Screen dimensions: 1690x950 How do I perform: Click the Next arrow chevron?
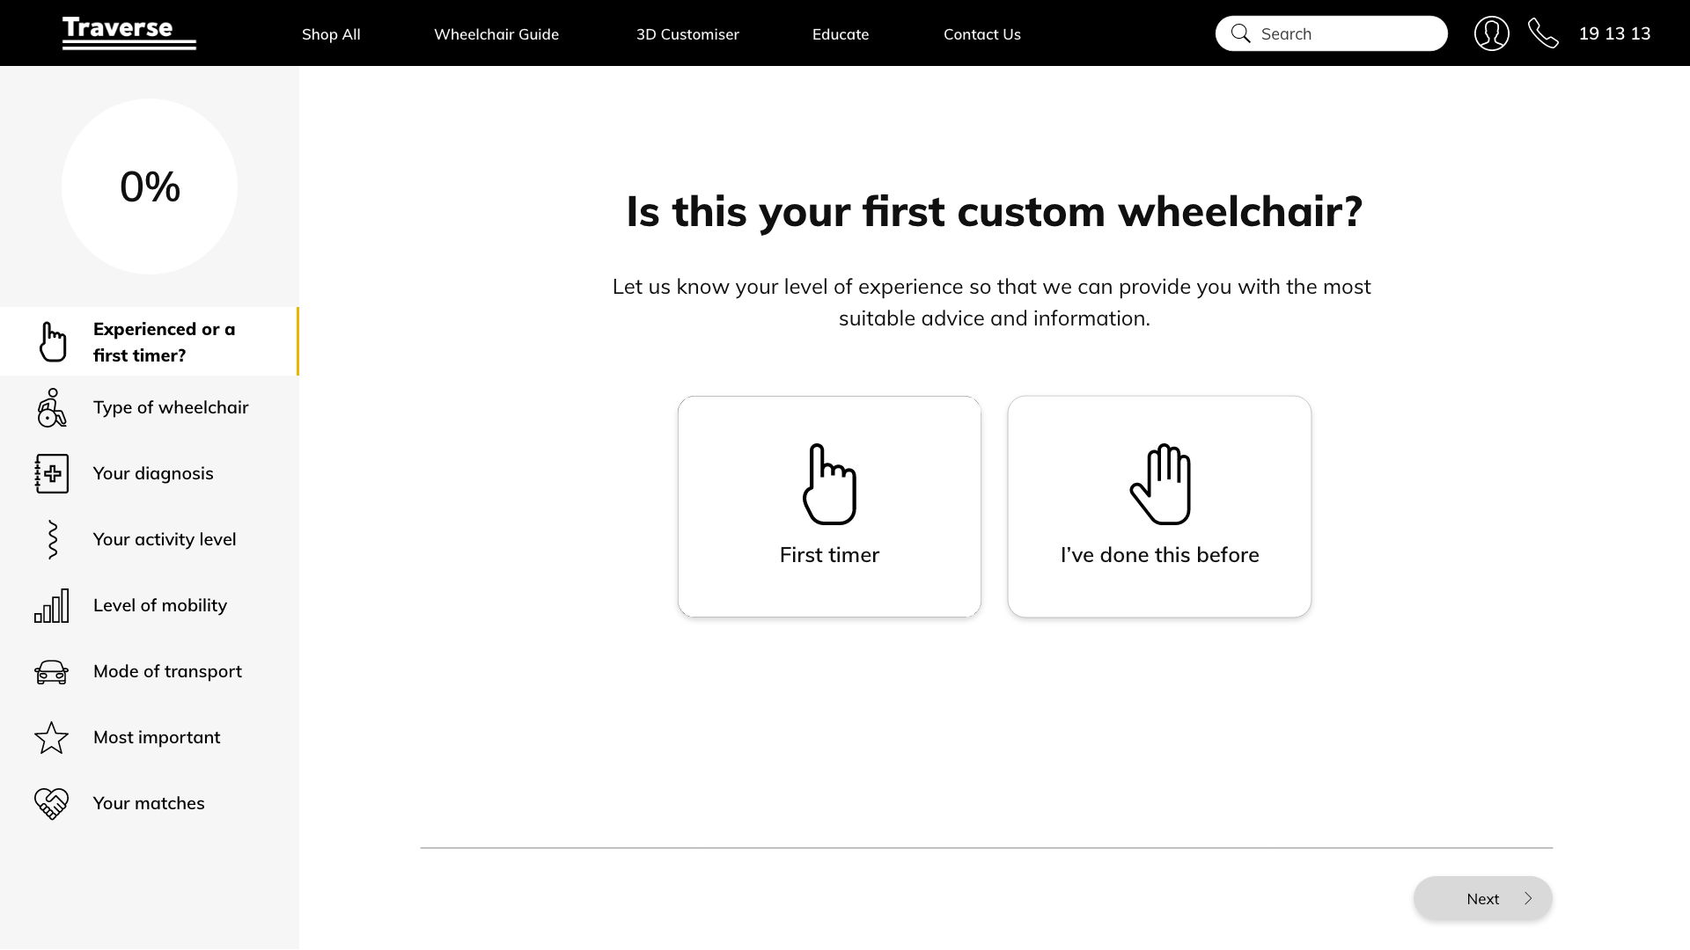click(x=1528, y=898)
